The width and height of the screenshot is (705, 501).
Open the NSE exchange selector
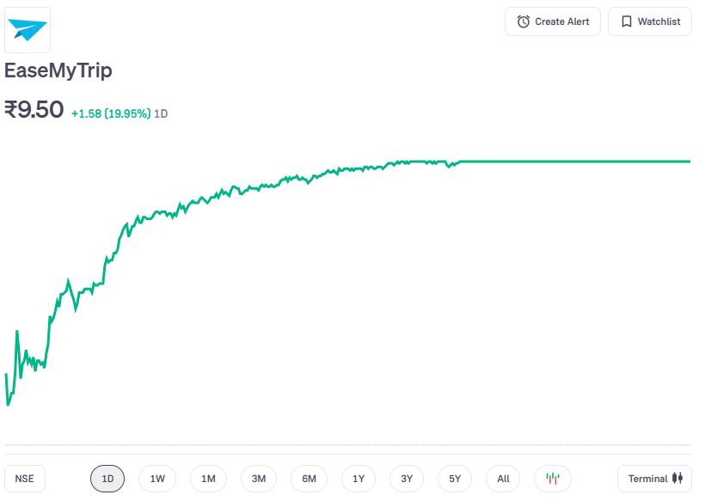(x=25, y=479)
